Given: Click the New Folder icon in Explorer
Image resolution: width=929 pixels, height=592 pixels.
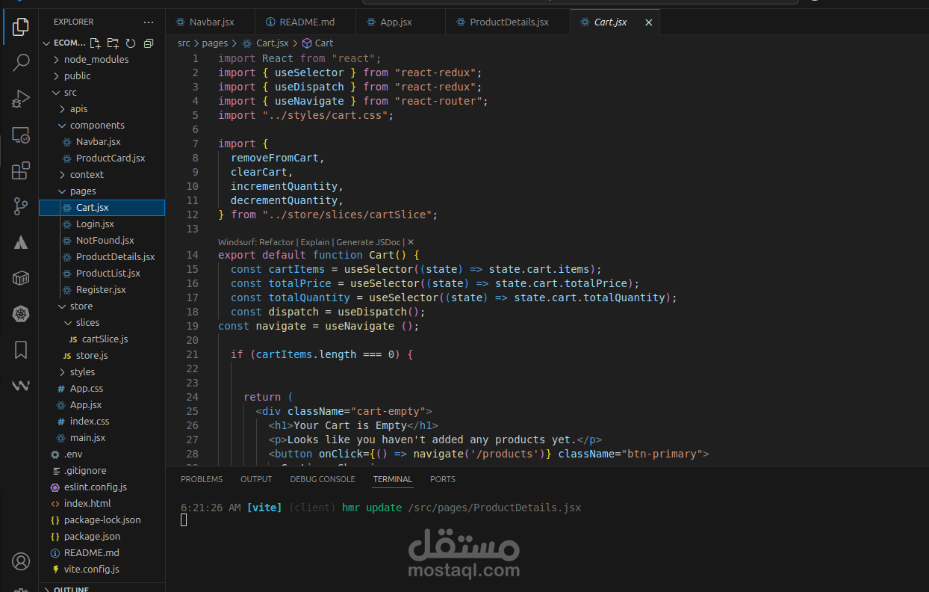Looking at the screenshot, I should [113, 43].
